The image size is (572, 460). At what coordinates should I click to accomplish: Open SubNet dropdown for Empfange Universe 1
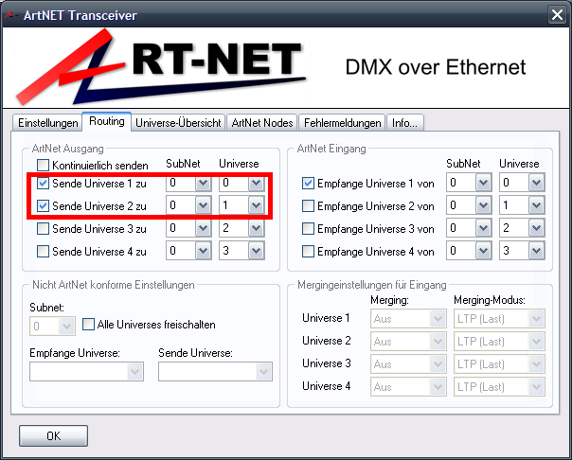pyautogui.click(x=483, y=183)
